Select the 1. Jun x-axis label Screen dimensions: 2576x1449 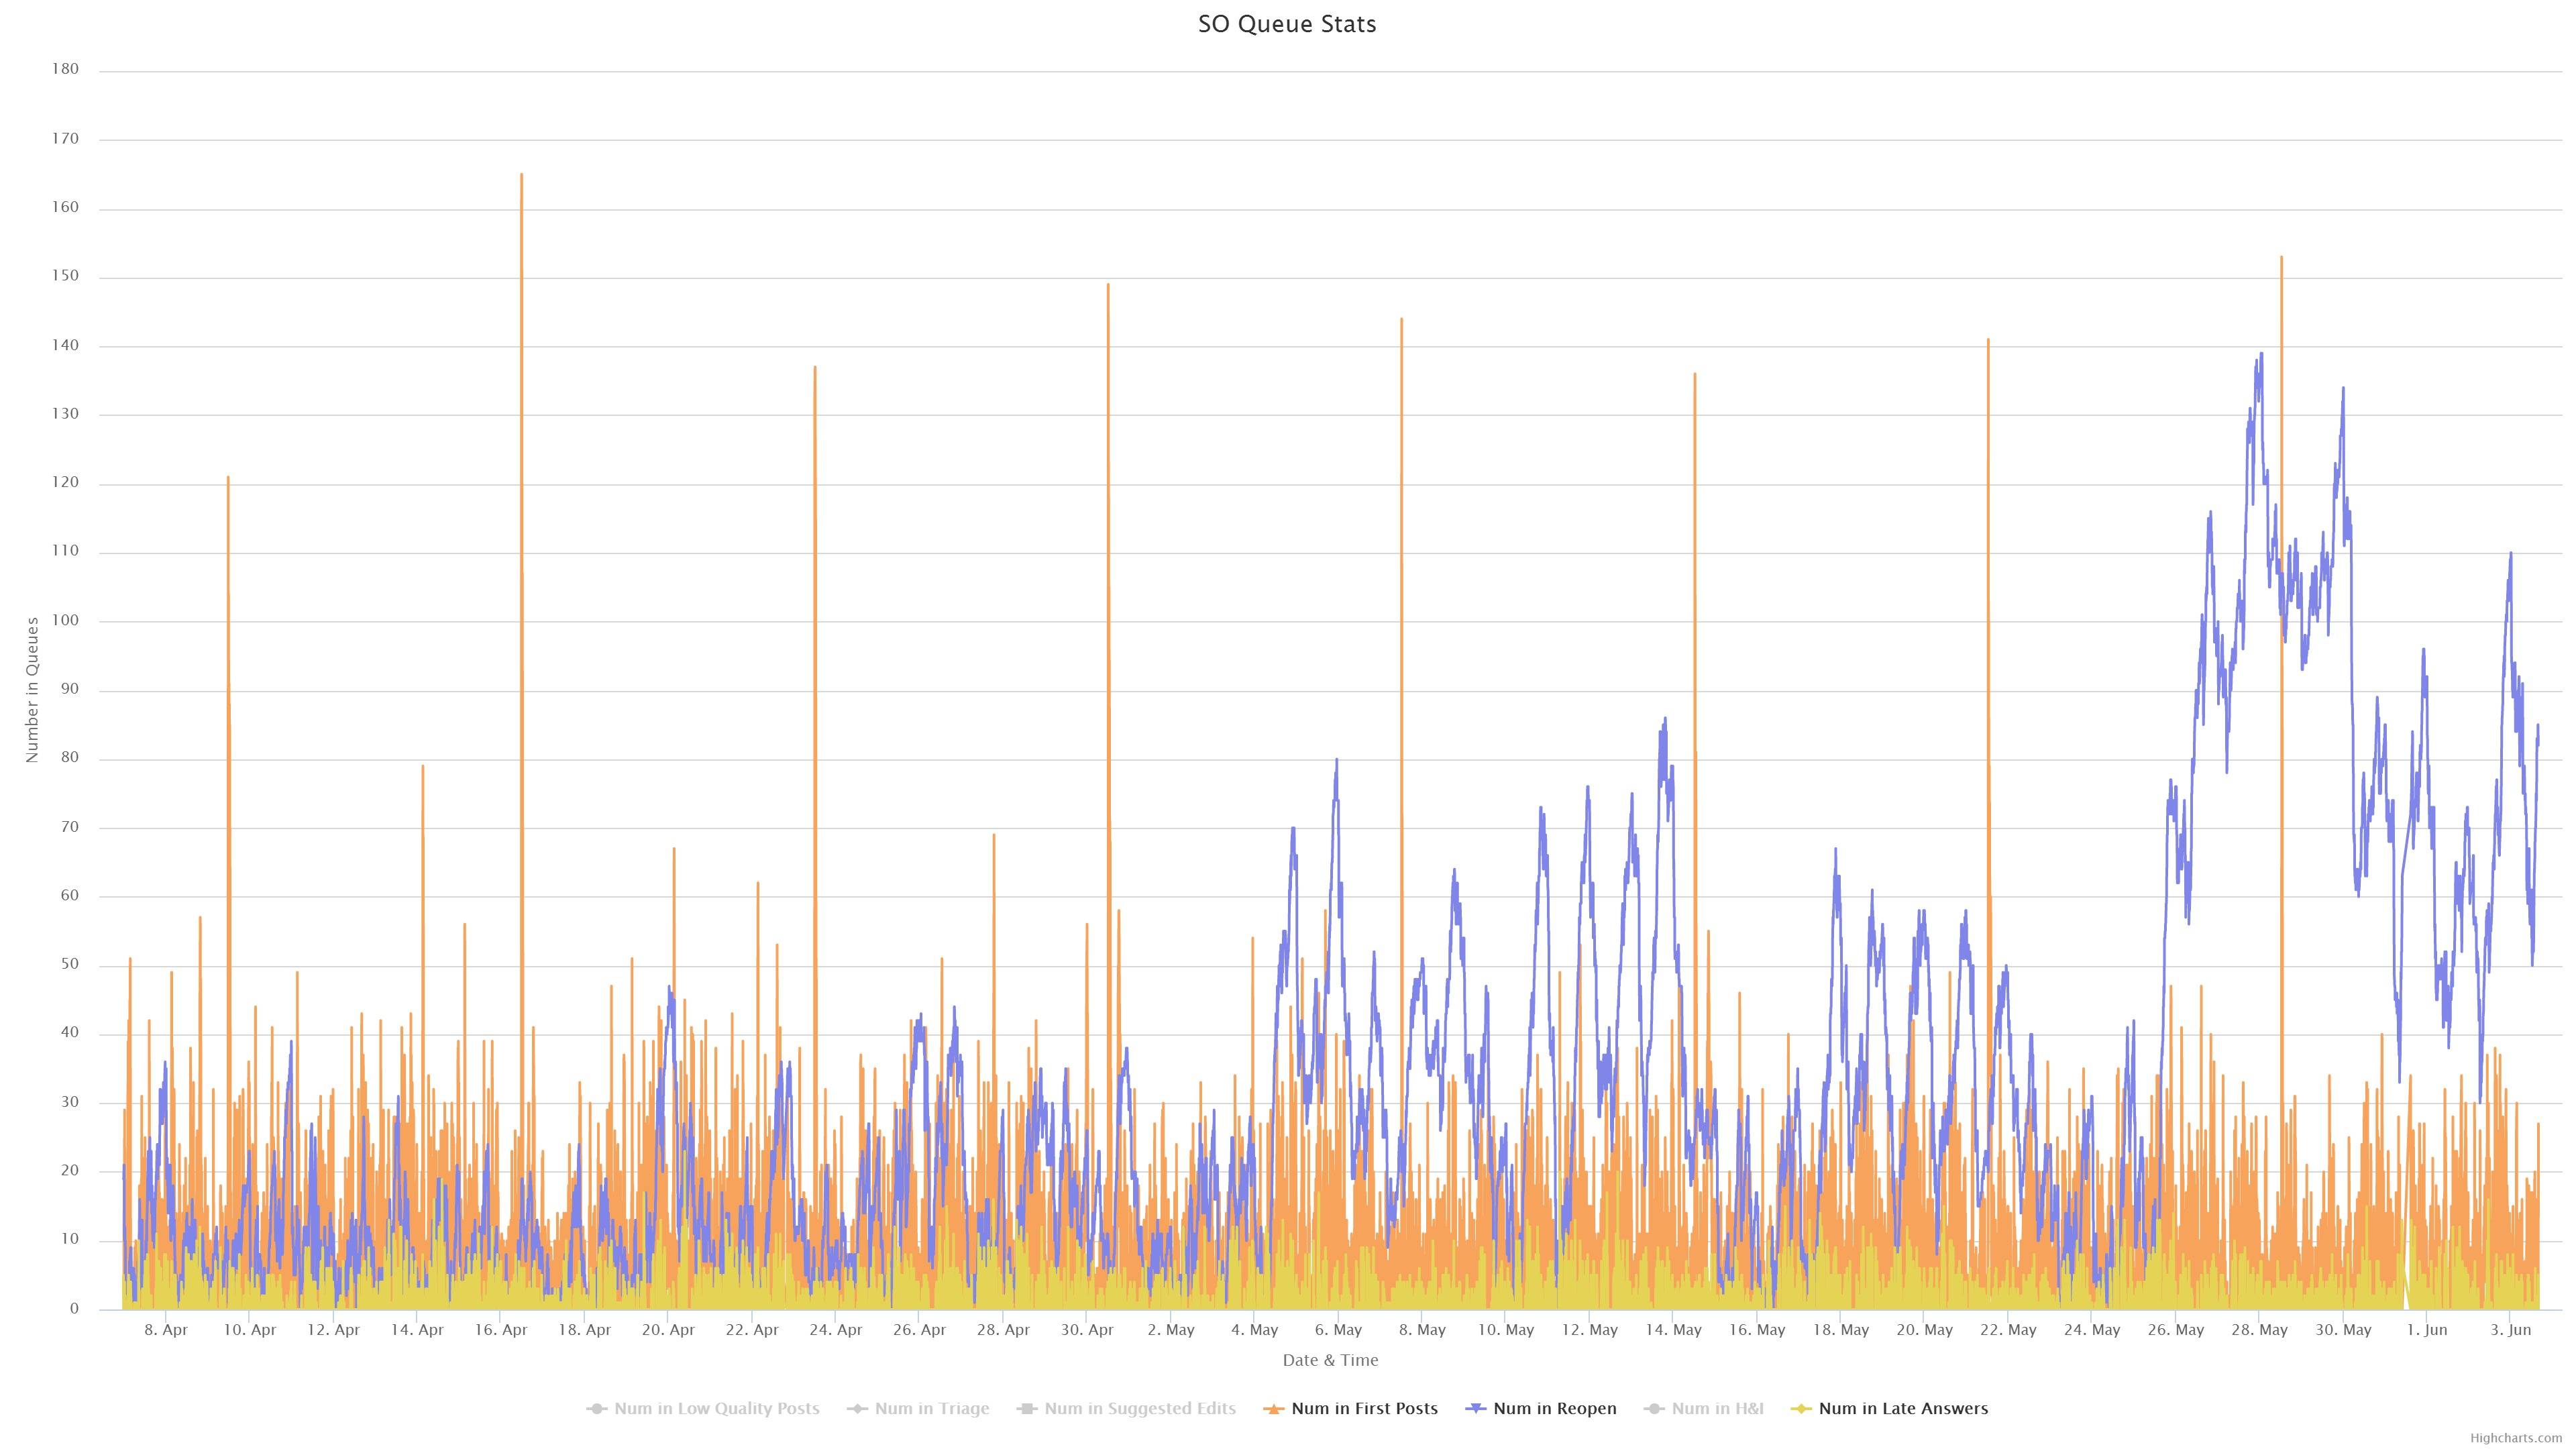coord(2427,1330)
